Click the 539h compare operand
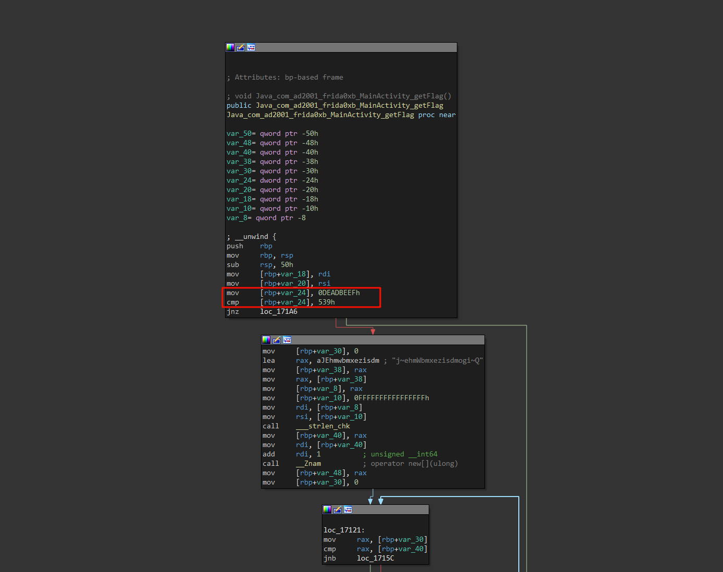Image resolution: width=723 pixels, height=572 pixels. point(327,302)
